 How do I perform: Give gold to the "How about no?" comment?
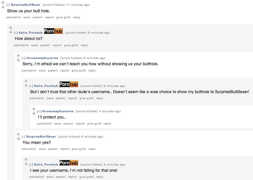(71, 45)
